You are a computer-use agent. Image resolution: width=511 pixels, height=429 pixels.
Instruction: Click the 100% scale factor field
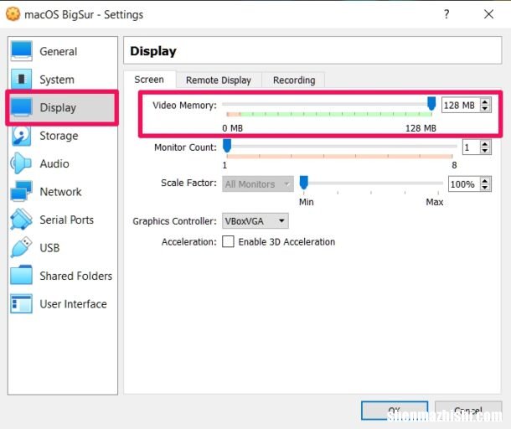[464, 184]
